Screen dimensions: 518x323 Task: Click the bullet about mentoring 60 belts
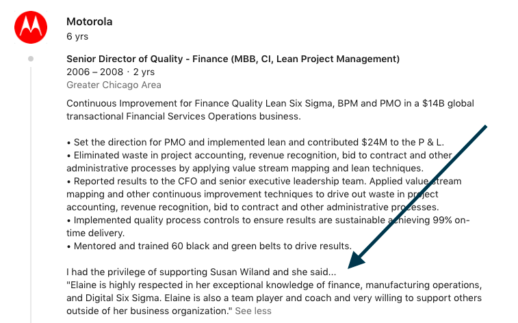pyautogui.click(x=209, y=247)
